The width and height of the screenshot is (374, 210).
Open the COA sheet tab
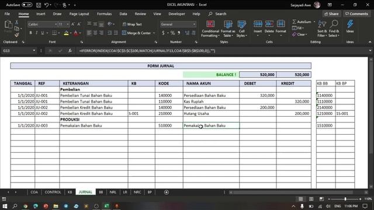pos(34,192)
